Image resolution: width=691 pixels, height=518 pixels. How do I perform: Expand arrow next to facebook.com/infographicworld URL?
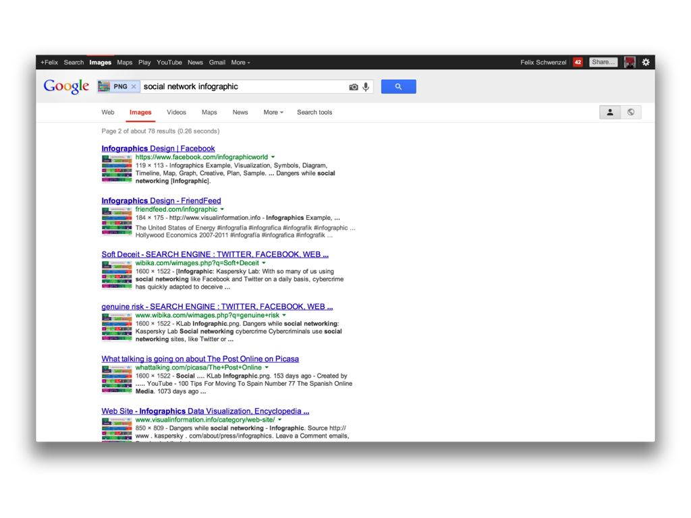pyautogui.click(x=273, y=157)
